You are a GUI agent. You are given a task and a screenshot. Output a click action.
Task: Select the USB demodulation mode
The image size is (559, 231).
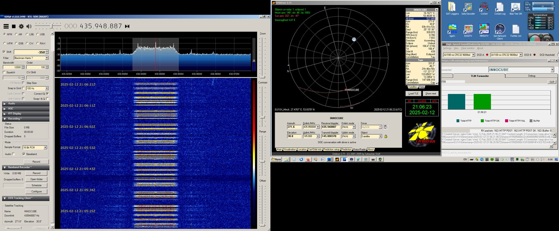pyautogui.click(x=38, y=34)
